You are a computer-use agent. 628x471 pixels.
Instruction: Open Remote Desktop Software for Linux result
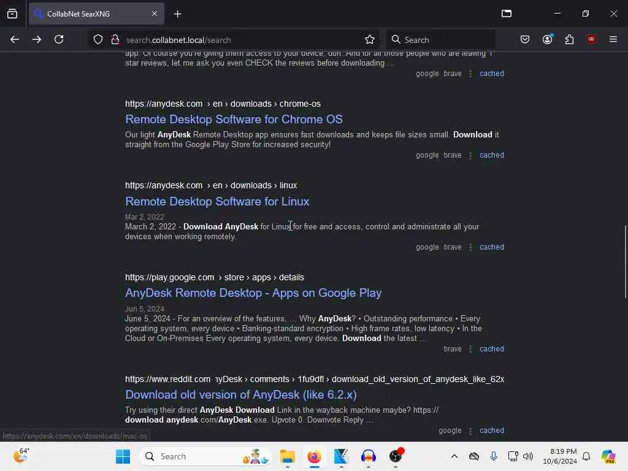(x=217, y=201)
